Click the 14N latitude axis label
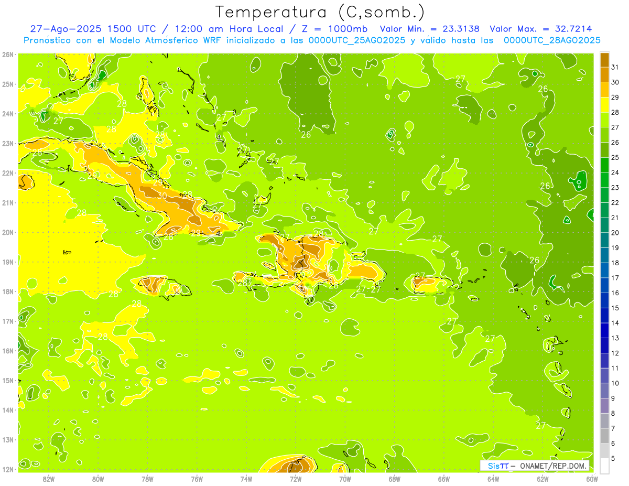 [x=8, y=410]
